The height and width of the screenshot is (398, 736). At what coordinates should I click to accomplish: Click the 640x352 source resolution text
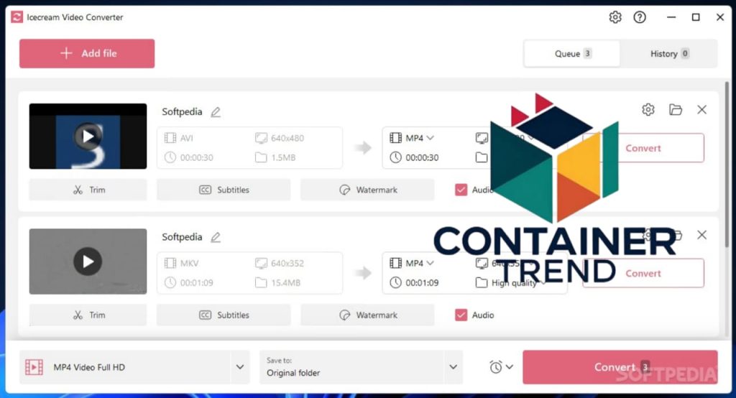(x=287, y=264)
